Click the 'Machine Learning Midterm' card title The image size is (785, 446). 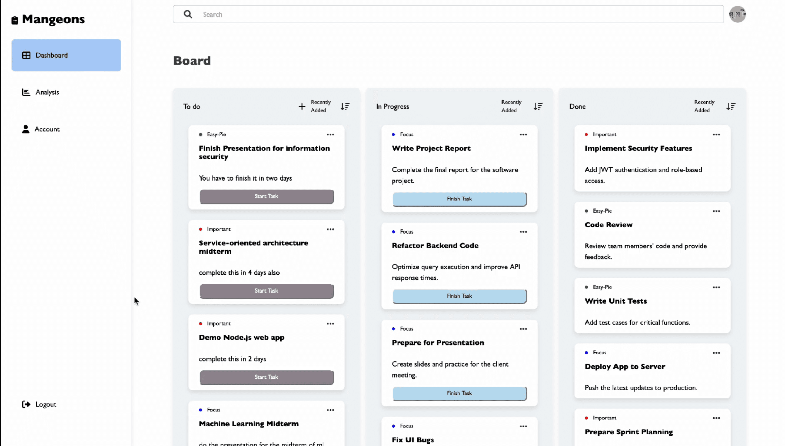pos(249,424)
